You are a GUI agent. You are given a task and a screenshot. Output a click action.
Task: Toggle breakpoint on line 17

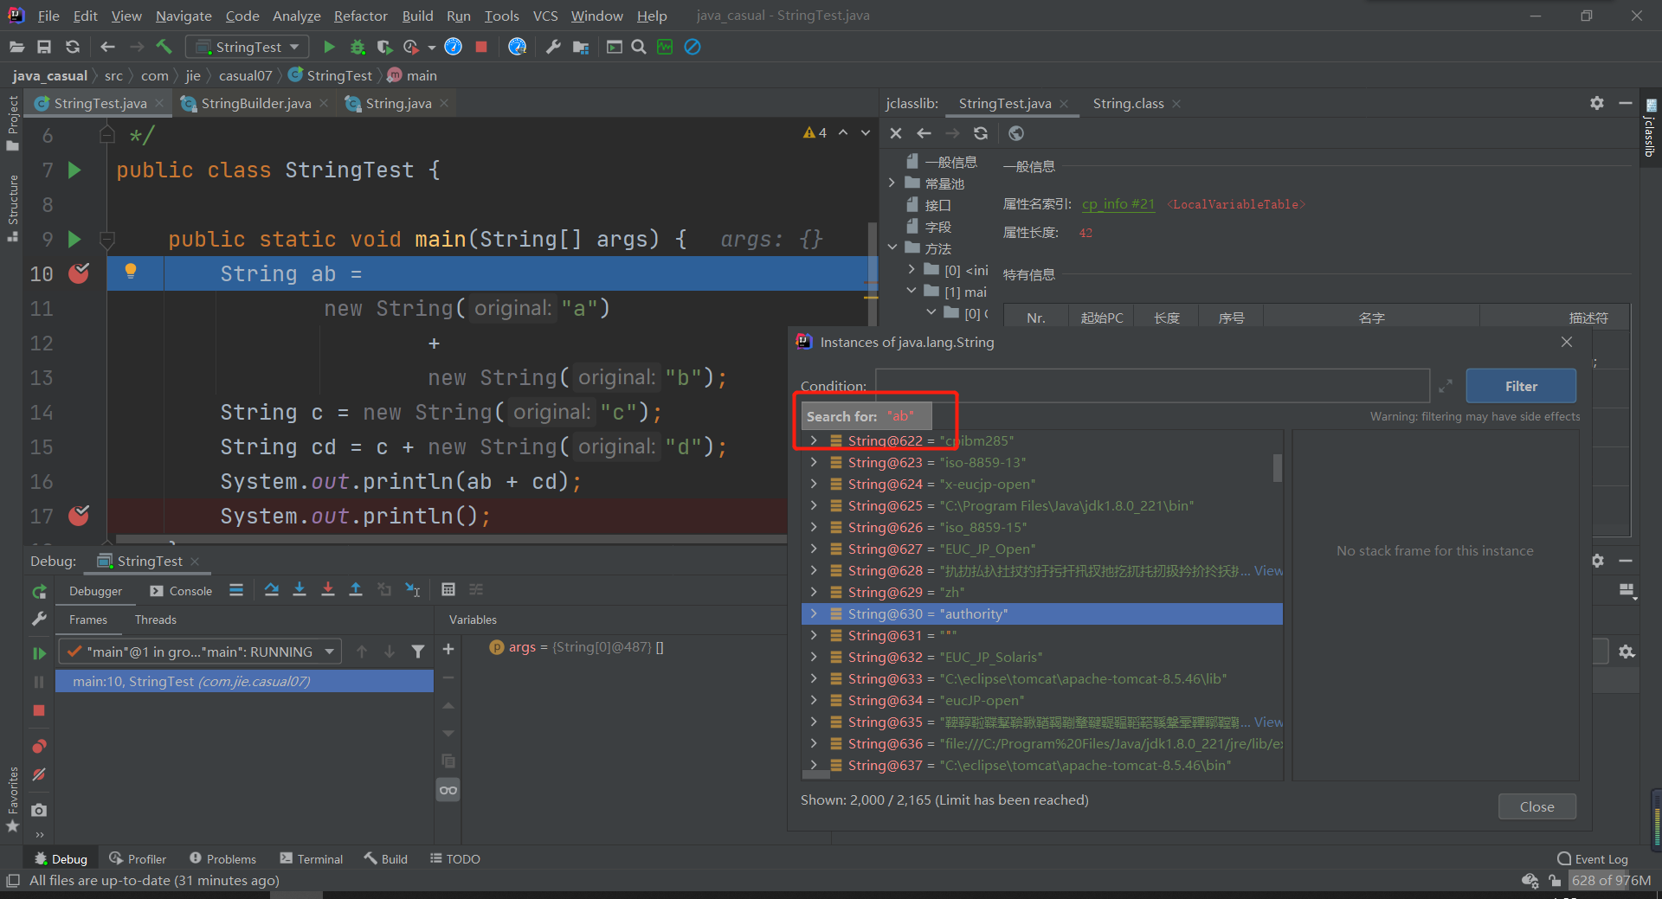pos(79,516)
